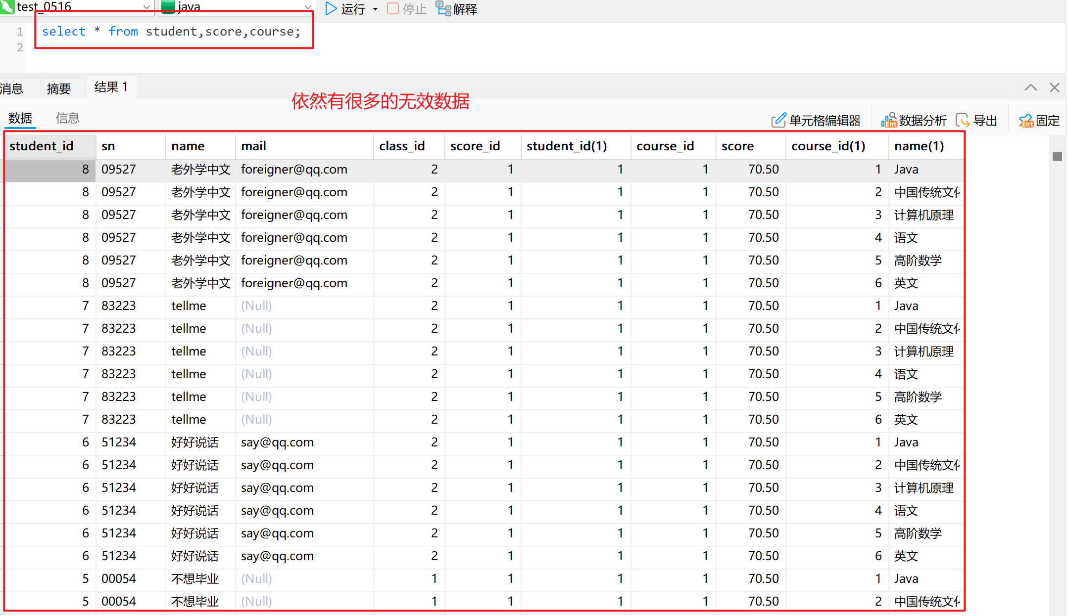Click the score column header
The image size is (1068, 616).
click(x=737, y=146)
